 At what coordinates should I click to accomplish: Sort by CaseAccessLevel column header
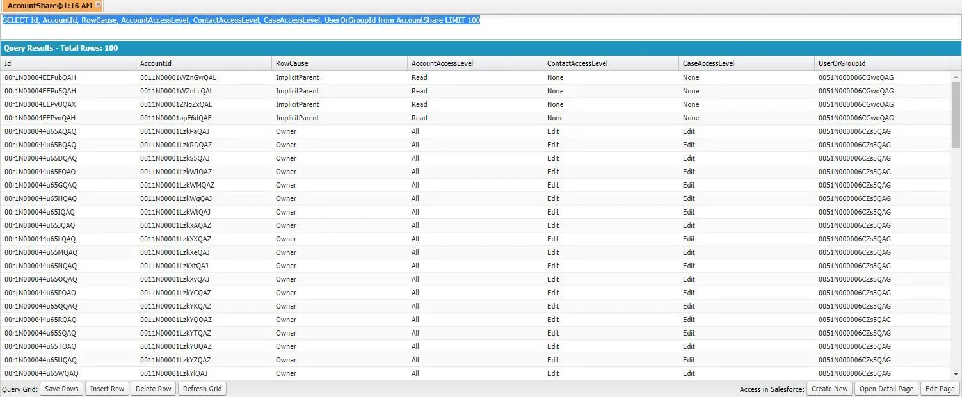(x=746, y=63)
